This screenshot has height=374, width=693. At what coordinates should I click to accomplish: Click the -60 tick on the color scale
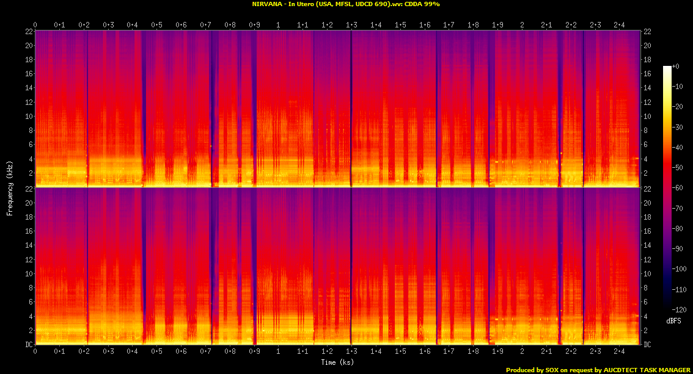[x=678, y=188]
